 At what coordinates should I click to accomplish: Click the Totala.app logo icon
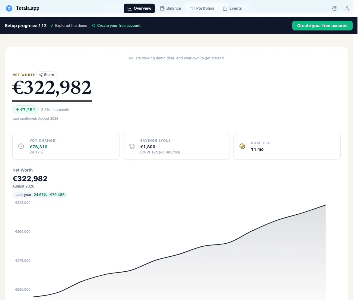click(x=9, y=8)
